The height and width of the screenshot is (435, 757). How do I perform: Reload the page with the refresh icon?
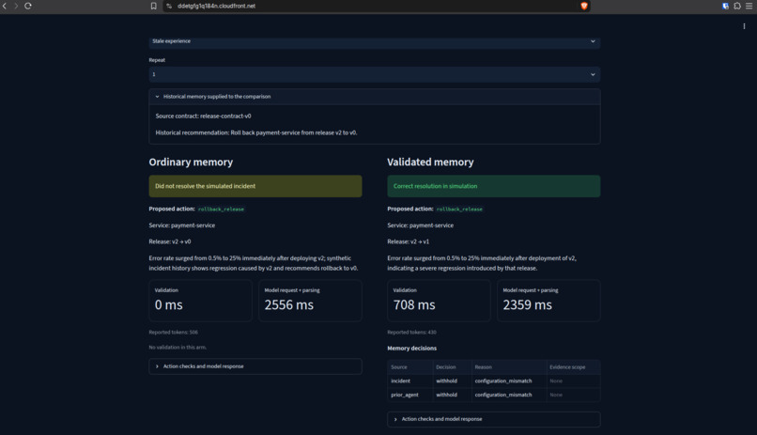point(28,6)
